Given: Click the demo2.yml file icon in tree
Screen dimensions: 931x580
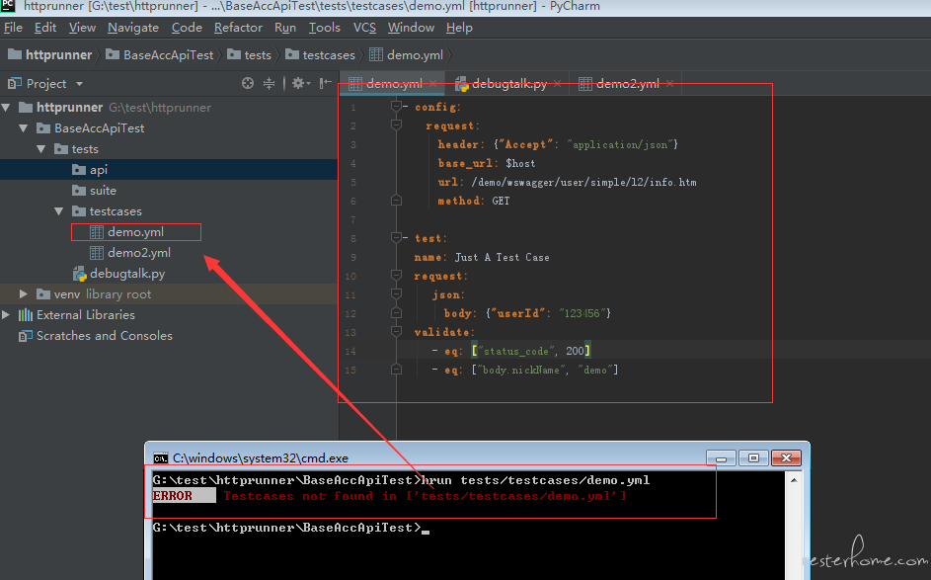Looking at the screenshot, I should click(97, 253).
